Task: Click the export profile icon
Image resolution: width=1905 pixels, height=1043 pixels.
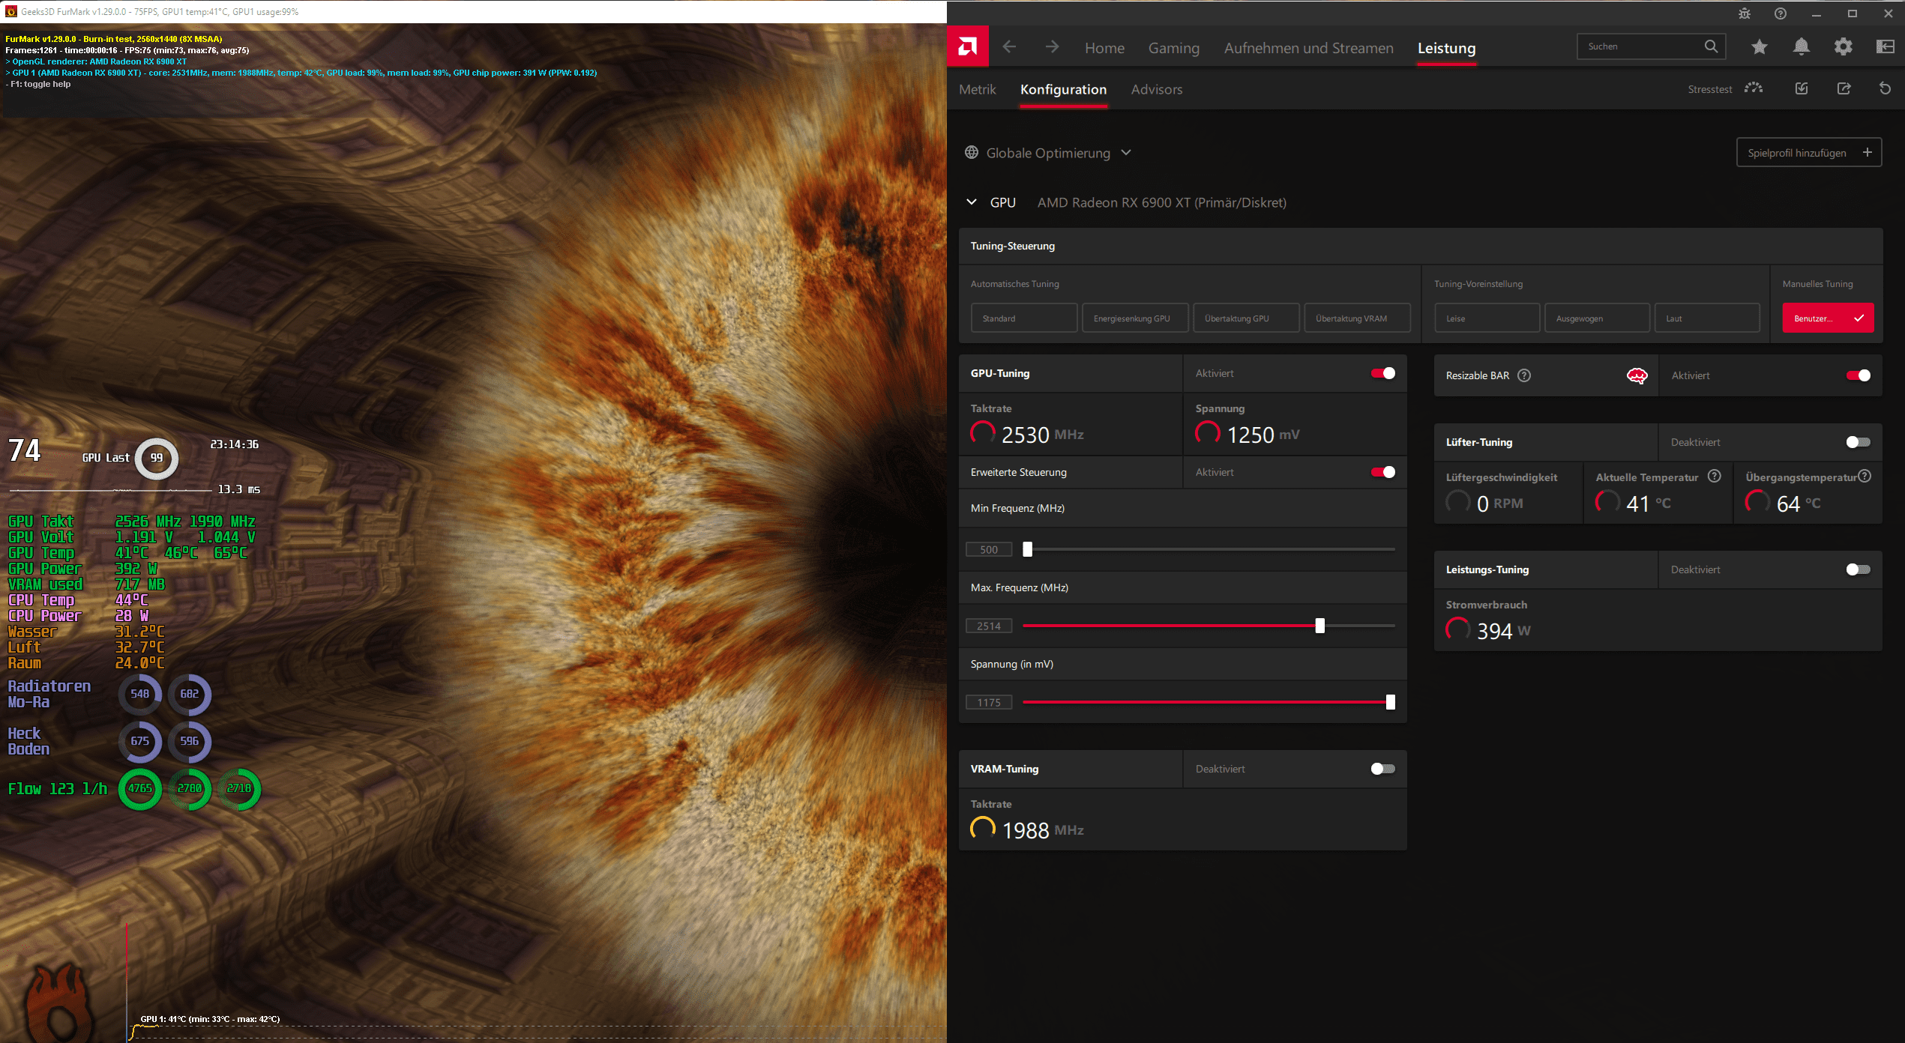Action: [1844, 88]
